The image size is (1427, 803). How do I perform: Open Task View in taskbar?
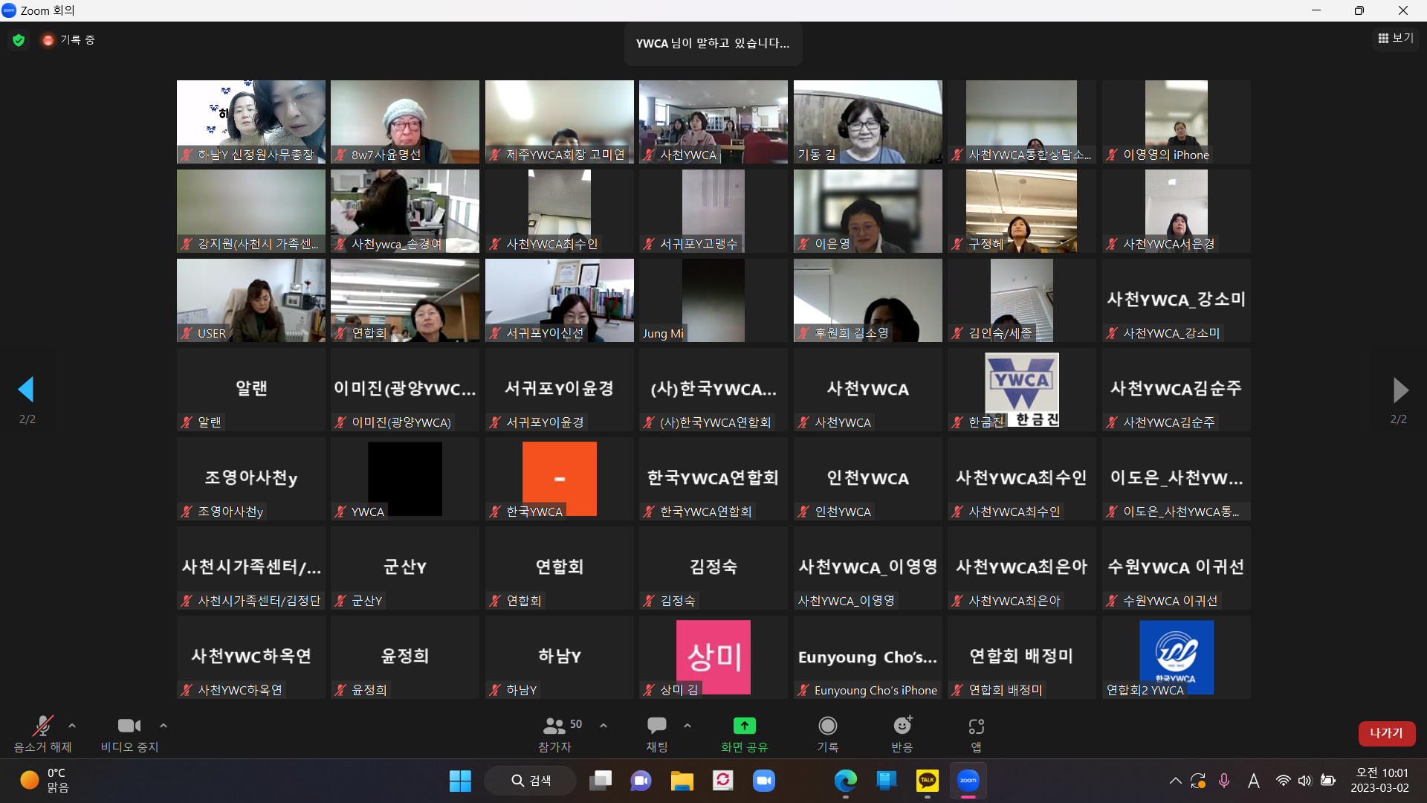click(x=601, y=781)
